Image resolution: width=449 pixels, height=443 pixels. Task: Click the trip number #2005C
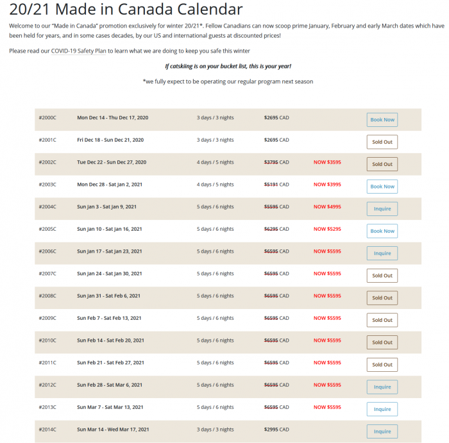(47, 229)
